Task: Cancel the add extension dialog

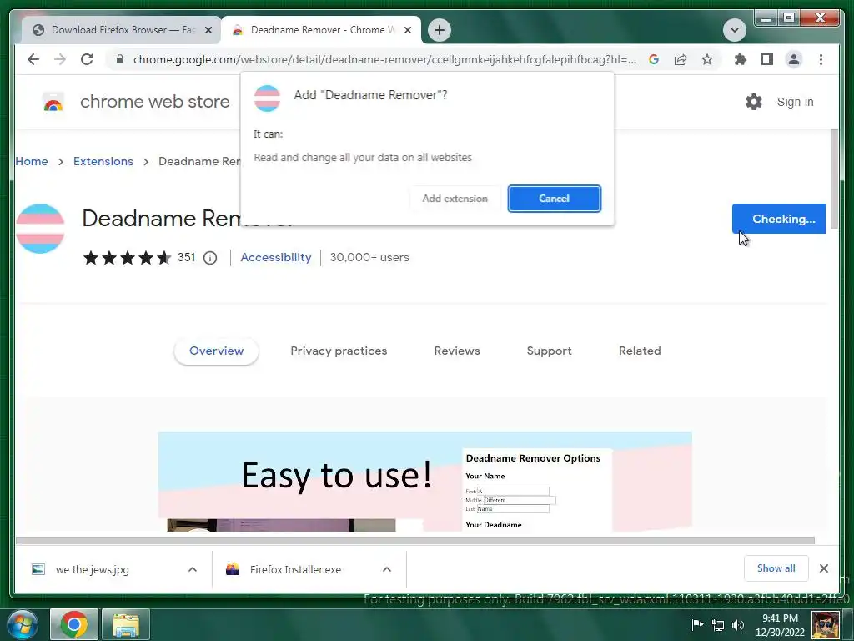Action: coord(555,199)
